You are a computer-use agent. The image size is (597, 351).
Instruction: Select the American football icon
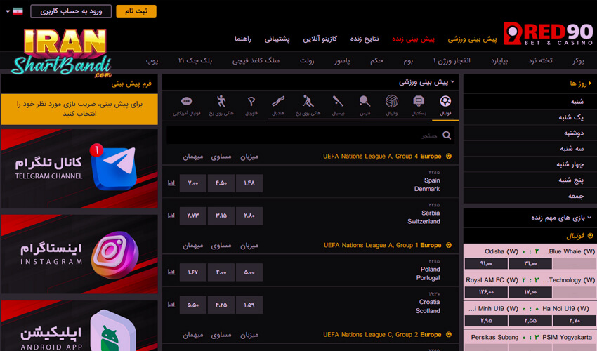coord(186,105)
